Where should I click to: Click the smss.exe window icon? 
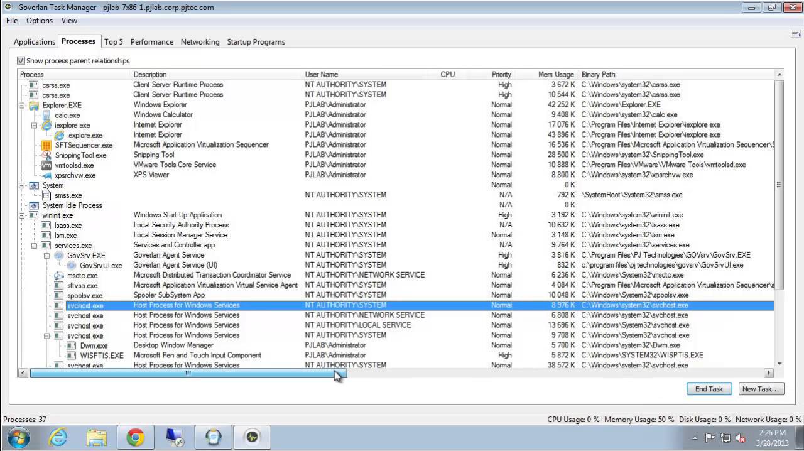[46, 195]
